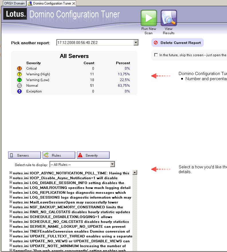Expand the LOG_REPLICATION rule

click(11, 192)
